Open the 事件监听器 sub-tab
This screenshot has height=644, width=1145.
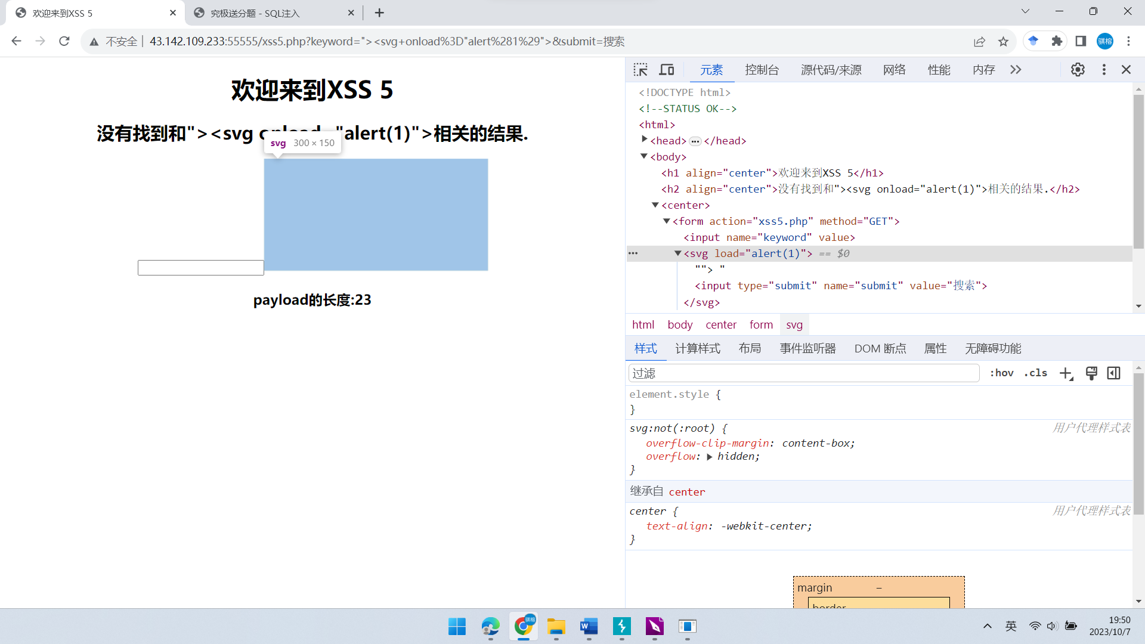pos(808,348)
